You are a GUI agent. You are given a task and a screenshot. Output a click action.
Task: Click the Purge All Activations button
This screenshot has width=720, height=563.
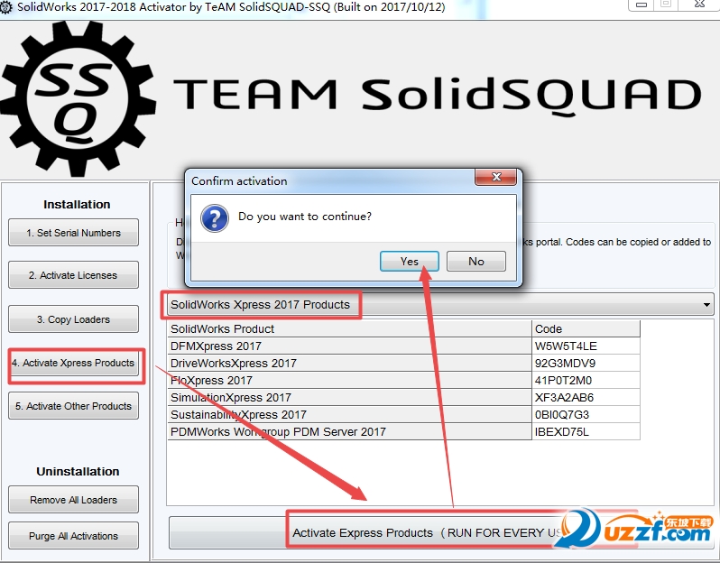point(73,536)
